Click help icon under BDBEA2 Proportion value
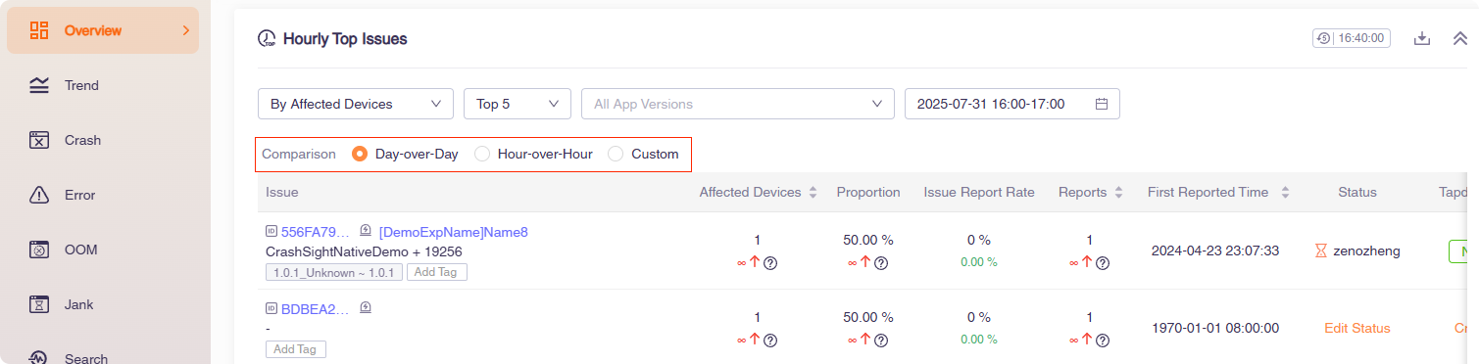 pos(881,341)
